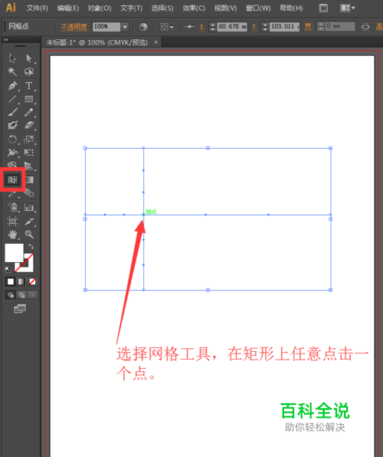
Task: Open the opacity percentage dropdown arrow
Action: pyautogui.click(x=125, y=27)
